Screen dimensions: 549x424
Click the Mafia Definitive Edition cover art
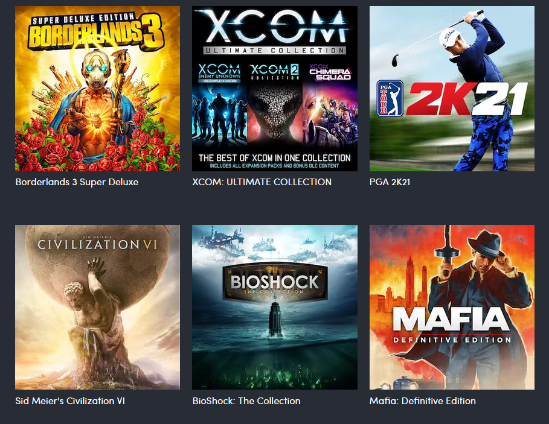452,307
